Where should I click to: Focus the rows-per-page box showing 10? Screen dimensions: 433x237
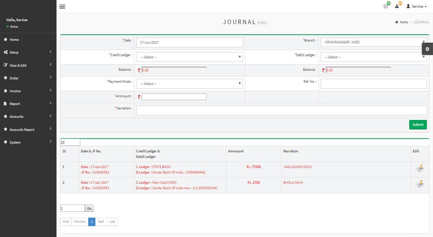point(70,142)
